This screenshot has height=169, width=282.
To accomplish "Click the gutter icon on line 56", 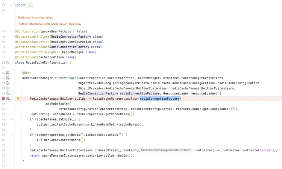I will pyautogui.click(x=8, y=78).
